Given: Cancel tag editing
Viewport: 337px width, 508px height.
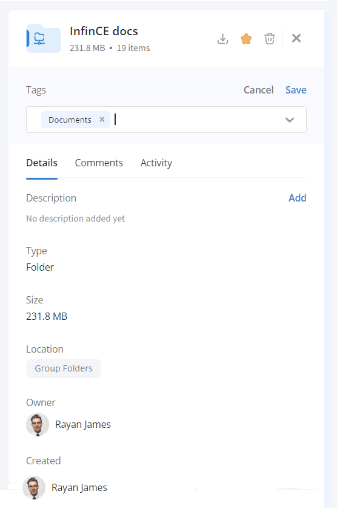Looking at the screenshot, I should (258, 90).
